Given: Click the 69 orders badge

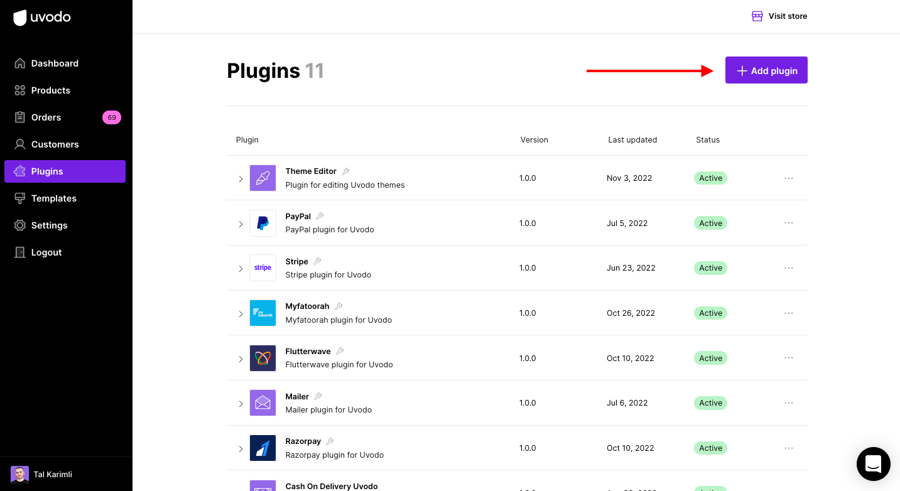Looking at the screenshot, I should click(x=112, y=117).
